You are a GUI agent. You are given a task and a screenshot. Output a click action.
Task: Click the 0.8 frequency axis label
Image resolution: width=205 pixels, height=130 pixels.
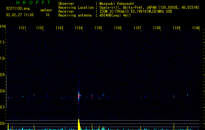pos(3,91)
